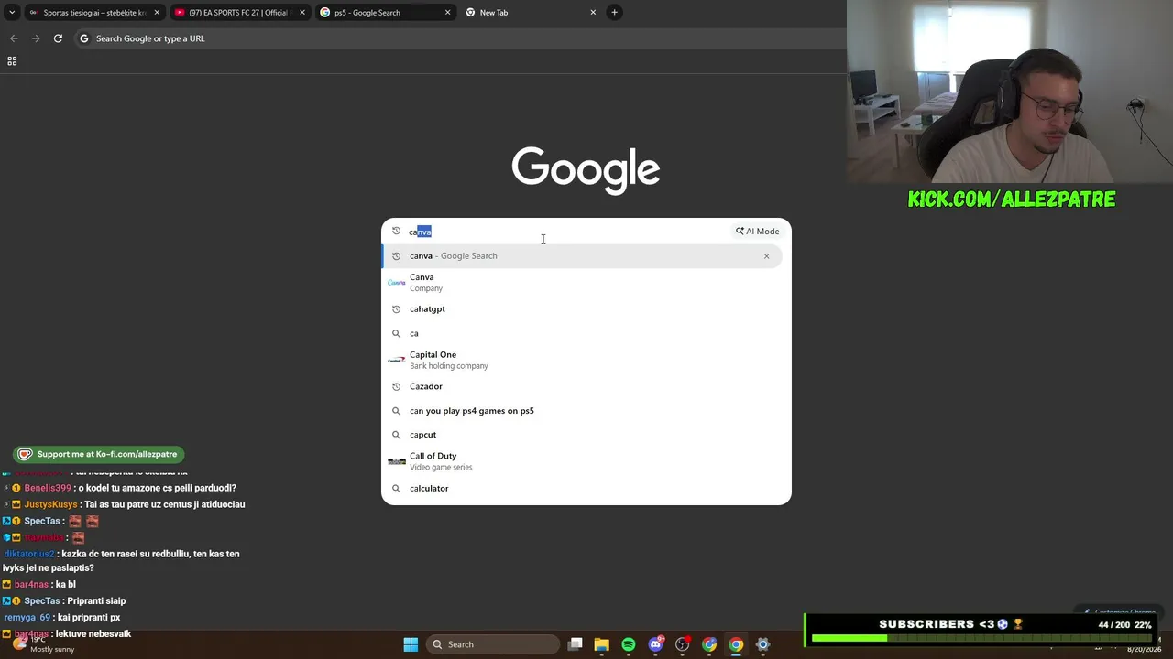Open the Windows Start menu

pos(411,644)
